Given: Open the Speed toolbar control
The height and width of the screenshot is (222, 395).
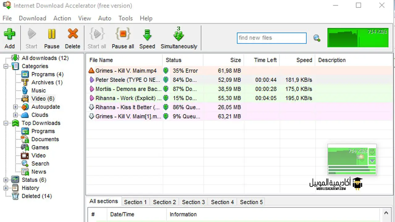Looking at the screenshot, I should point(147,38).
